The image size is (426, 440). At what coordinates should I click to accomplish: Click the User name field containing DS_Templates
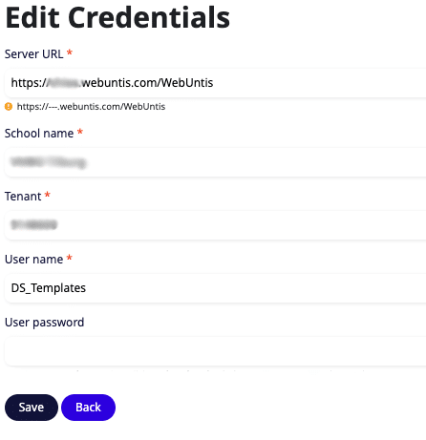click(215, 288)
